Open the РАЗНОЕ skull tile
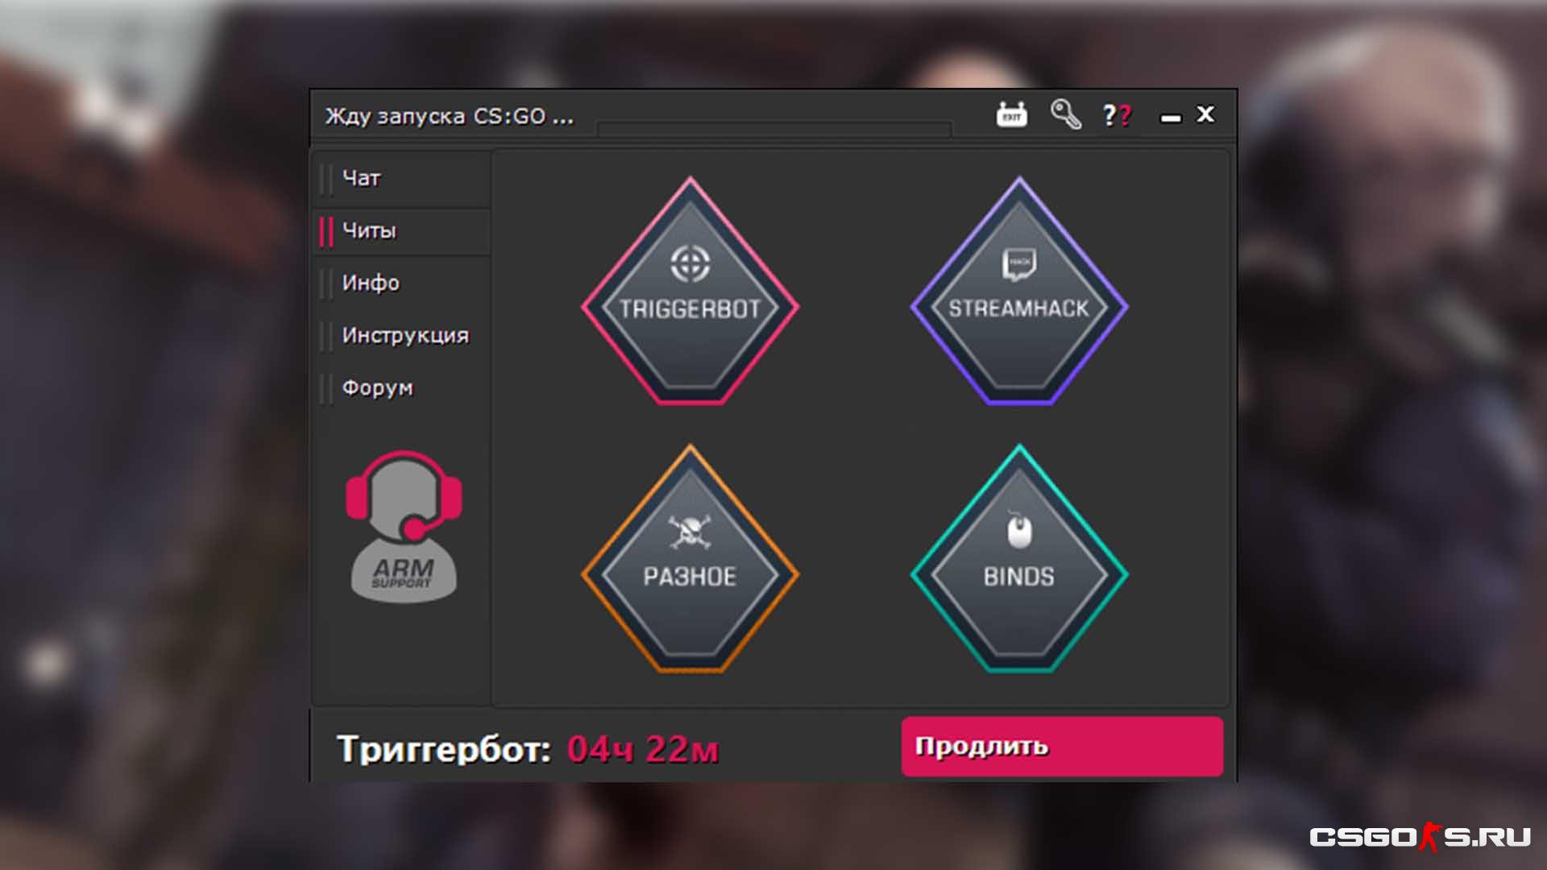The image size is (1547, 870). [x=690, y=559]
